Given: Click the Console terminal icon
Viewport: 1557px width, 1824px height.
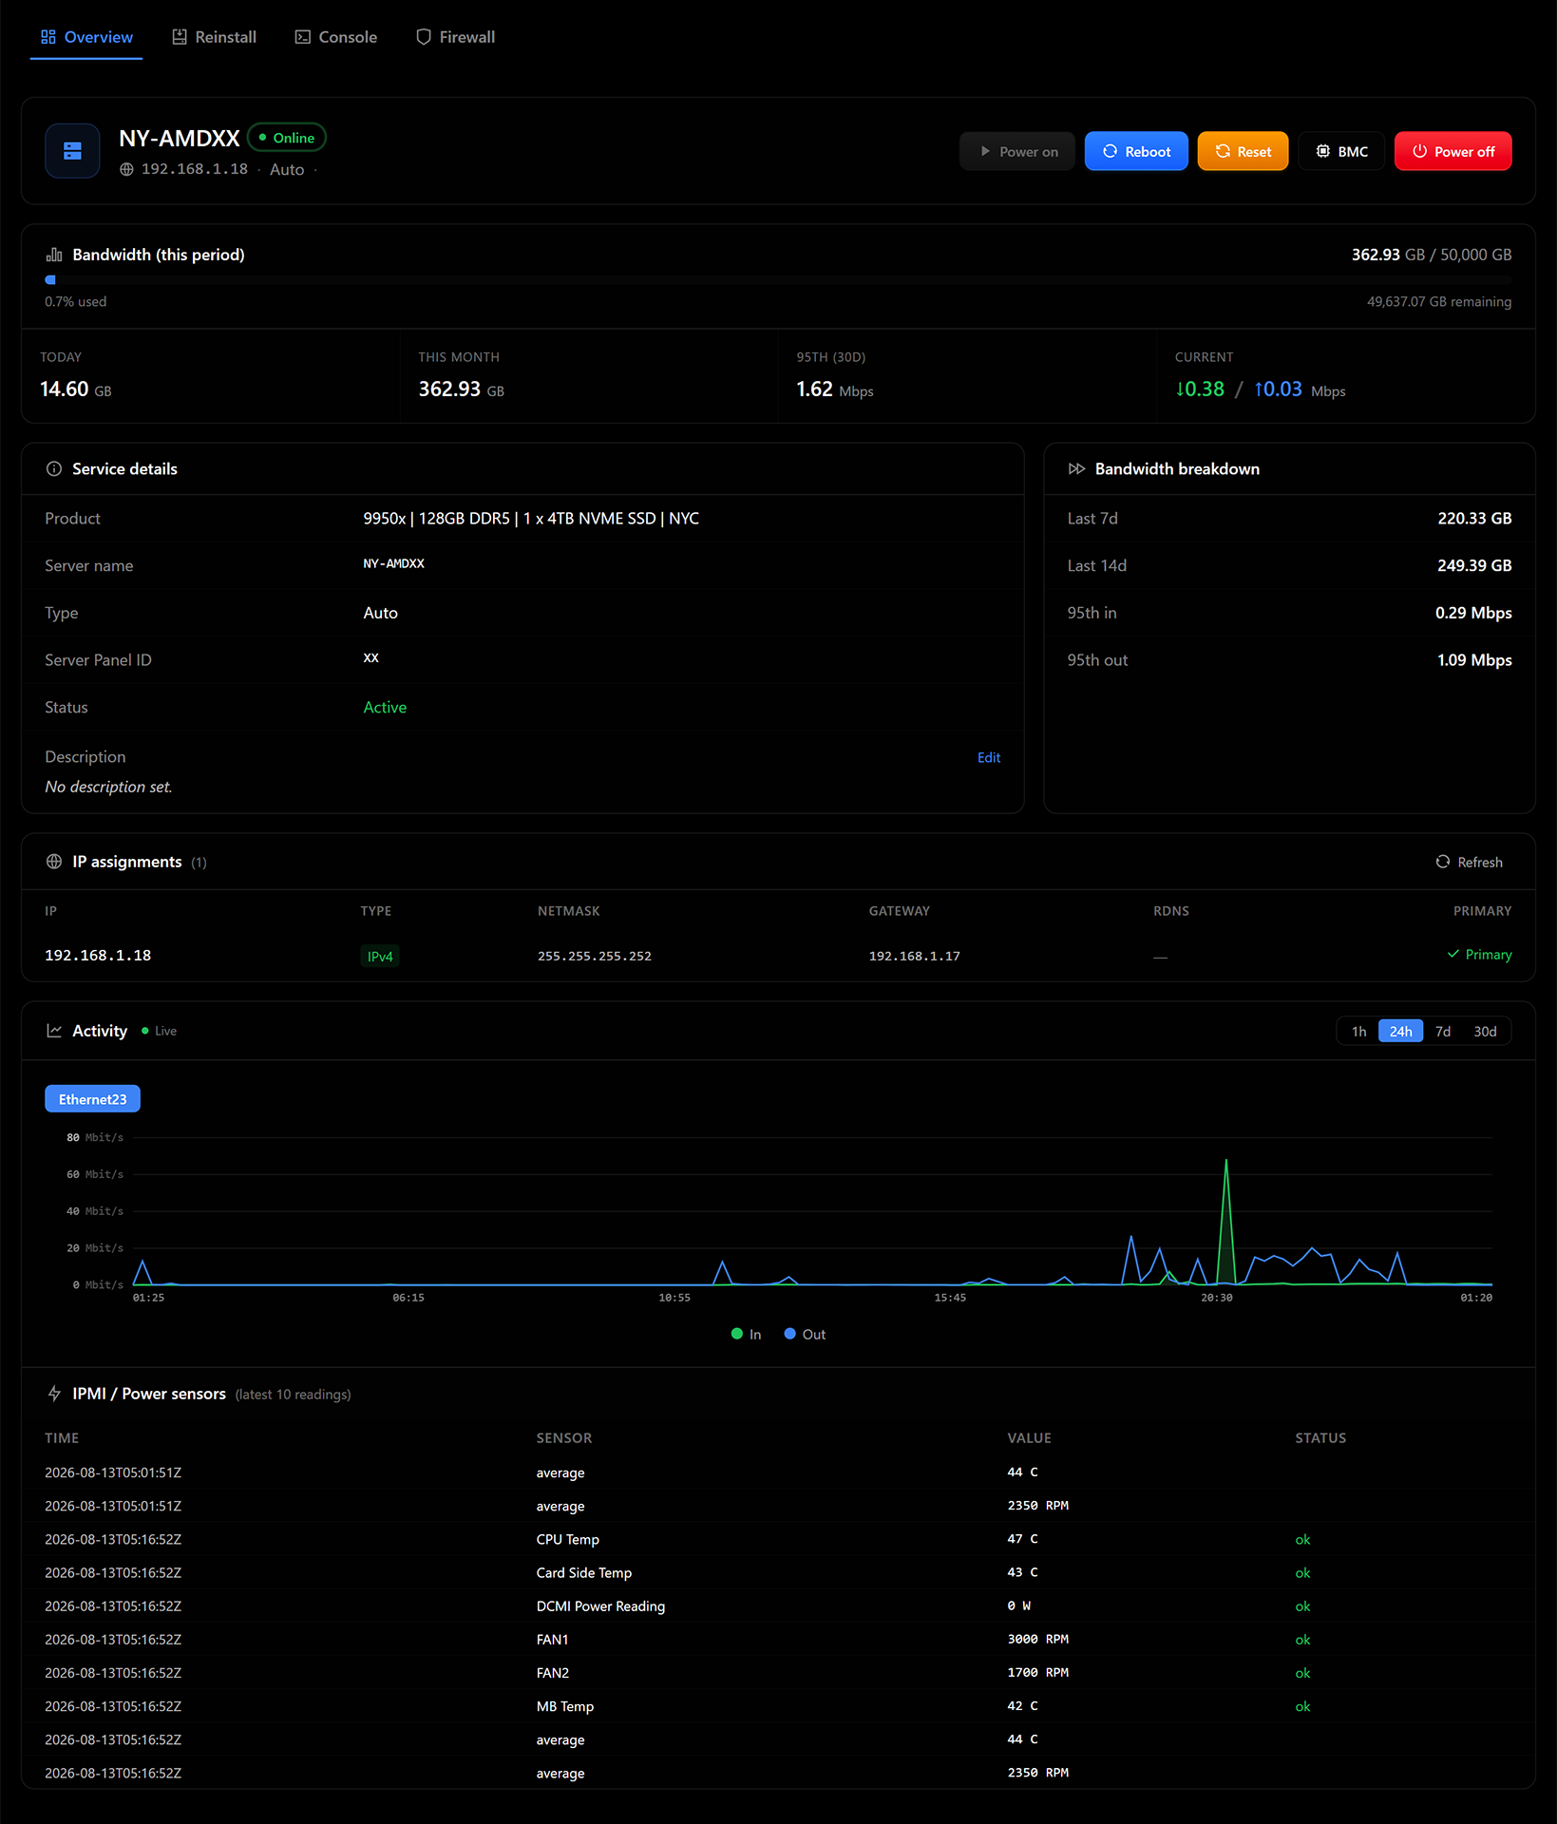Looking at the screenshot, I should point(303,37).
